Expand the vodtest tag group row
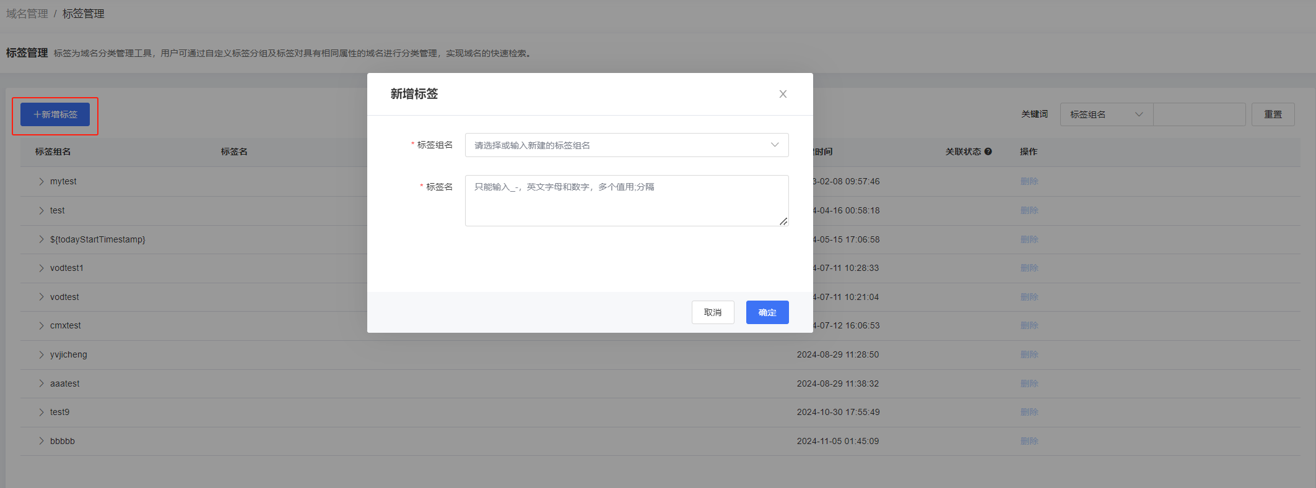Image resolution: width=1316 pixels, height=488 pixels. 41,297
